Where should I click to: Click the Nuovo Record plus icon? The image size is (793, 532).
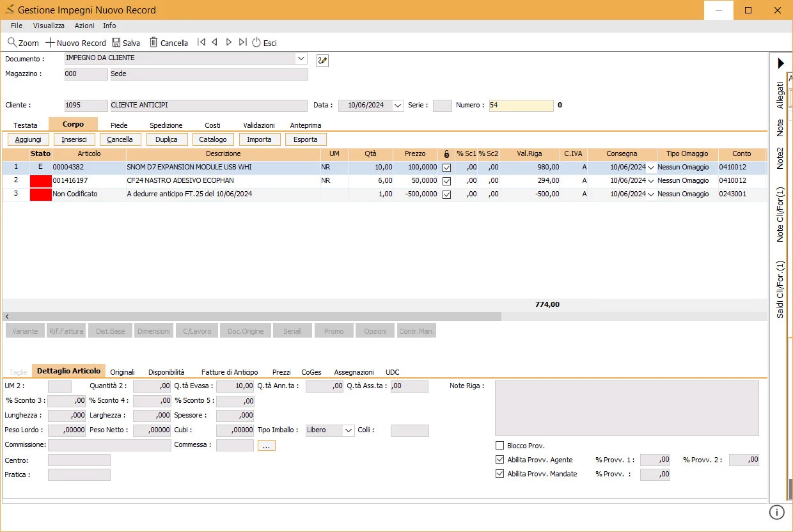pos(50,43)
